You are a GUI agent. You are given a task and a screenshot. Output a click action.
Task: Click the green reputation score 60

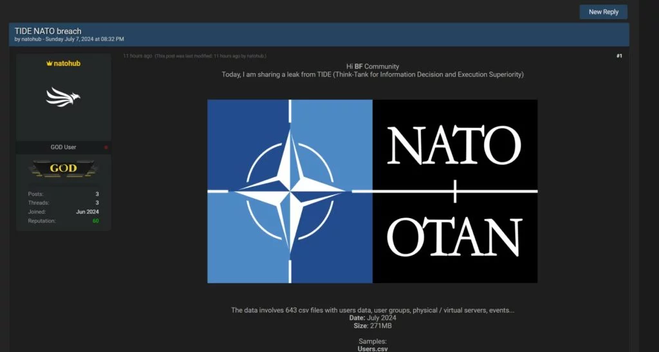(95, 221)
